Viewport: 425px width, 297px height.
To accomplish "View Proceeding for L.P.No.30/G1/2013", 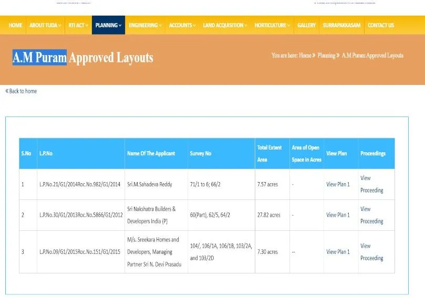I will (x=371, y=215).
